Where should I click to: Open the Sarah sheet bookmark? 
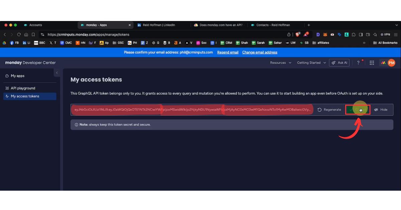coord(258,43)
